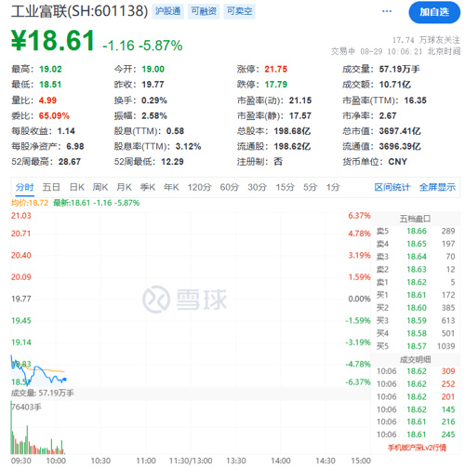Screen dimensions: 465x468
Task: Add stock via 加自选 button
Action: [434, 12]
